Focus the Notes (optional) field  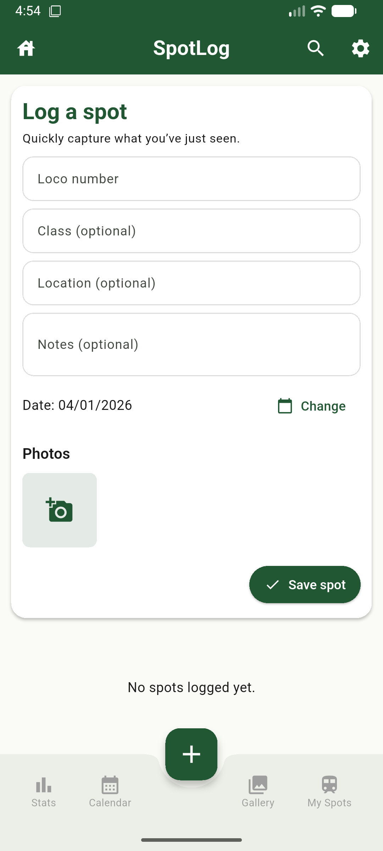pyautogui.click(x=191, y=344)
